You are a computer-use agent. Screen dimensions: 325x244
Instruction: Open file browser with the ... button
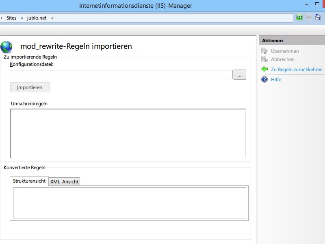(240, 75)
